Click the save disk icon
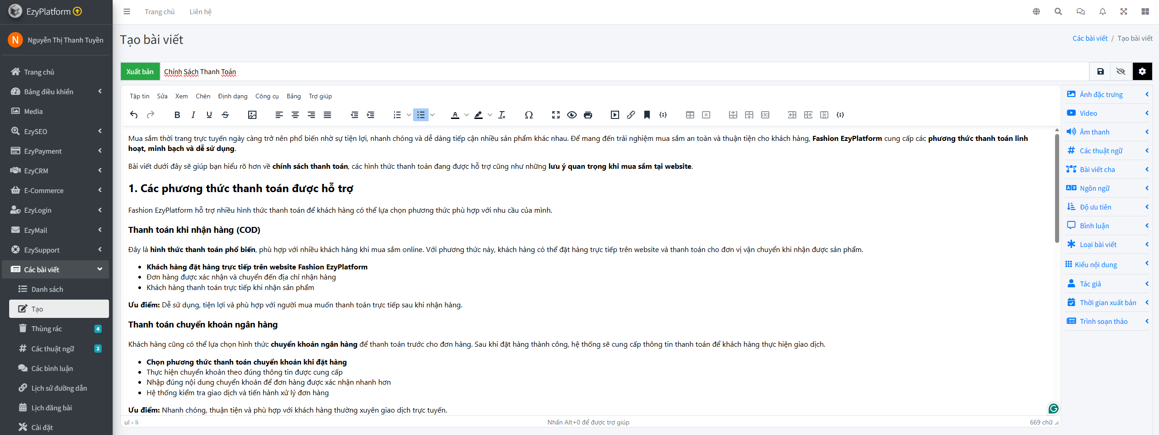 click(x=1100, y=71)
